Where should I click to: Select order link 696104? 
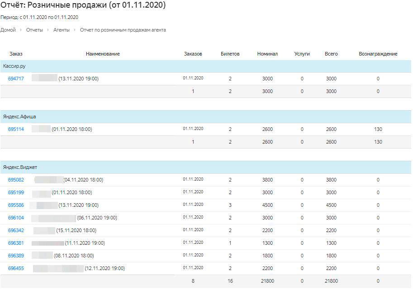point(16,218)
